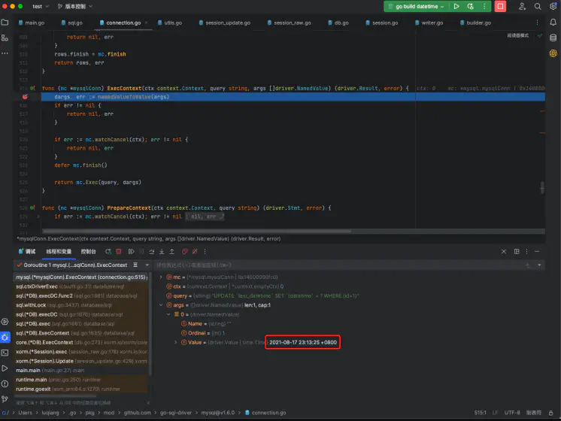
Task: Open IDE settings gear
Action: click(x=553, y=6)
